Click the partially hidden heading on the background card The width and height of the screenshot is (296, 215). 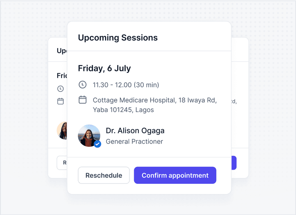(62, 51)
